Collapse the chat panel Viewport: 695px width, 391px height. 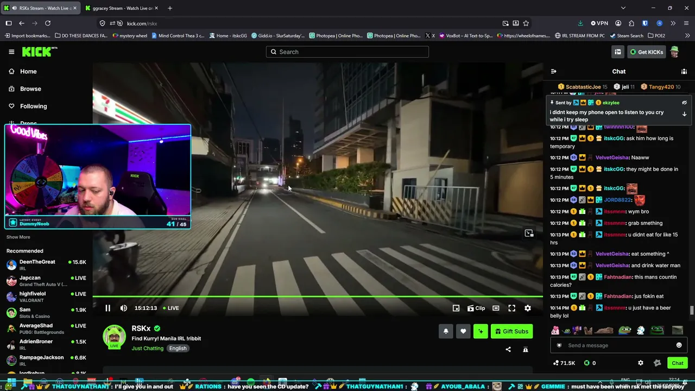[553, 71]
